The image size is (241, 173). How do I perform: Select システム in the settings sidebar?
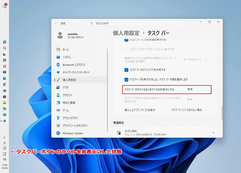pyautogui.click(x=81, y=57)
